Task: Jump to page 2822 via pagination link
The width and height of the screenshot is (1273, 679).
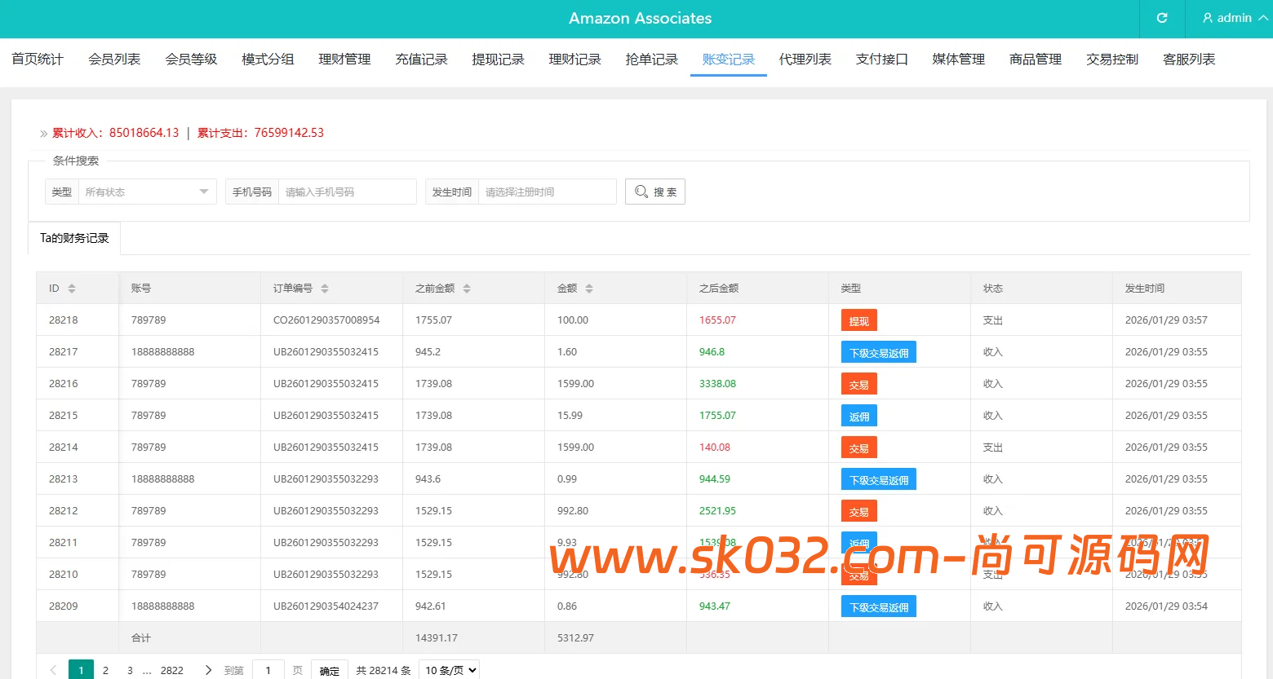Action: [172, 669]
